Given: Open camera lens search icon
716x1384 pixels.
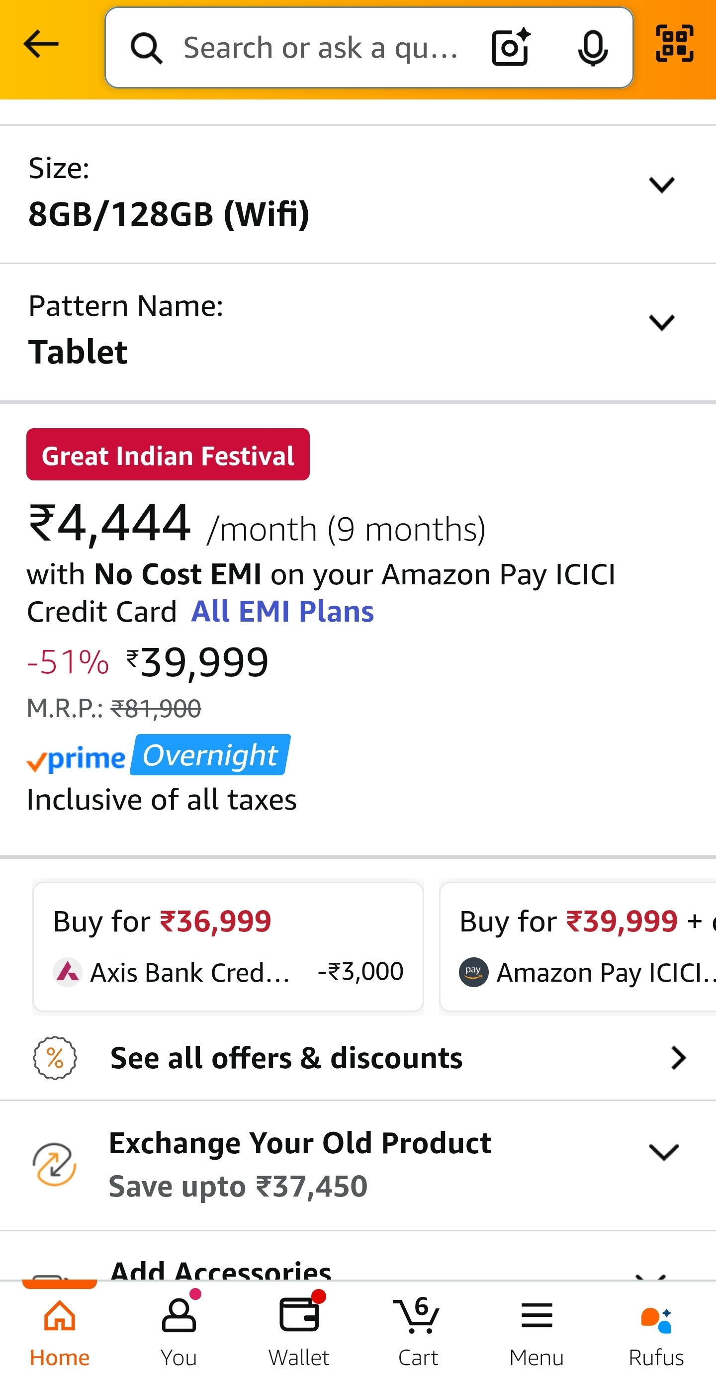Looking at the screenshot, I should click(510, 47).
